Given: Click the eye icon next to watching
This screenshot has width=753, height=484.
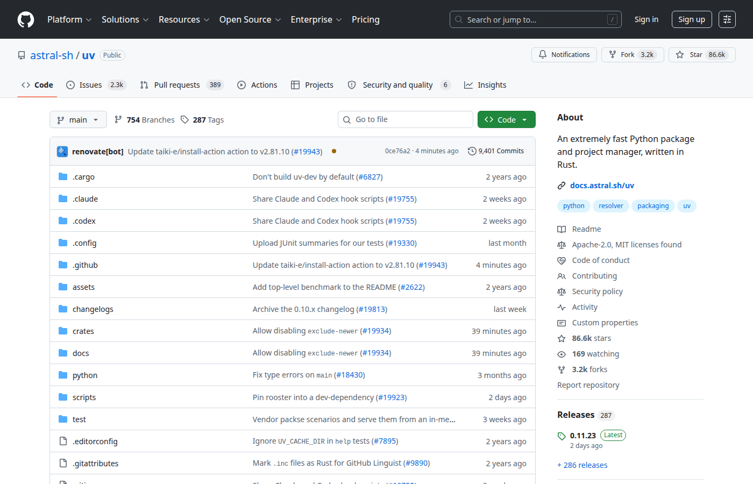Looking at the screenshot, I should 562,354.
